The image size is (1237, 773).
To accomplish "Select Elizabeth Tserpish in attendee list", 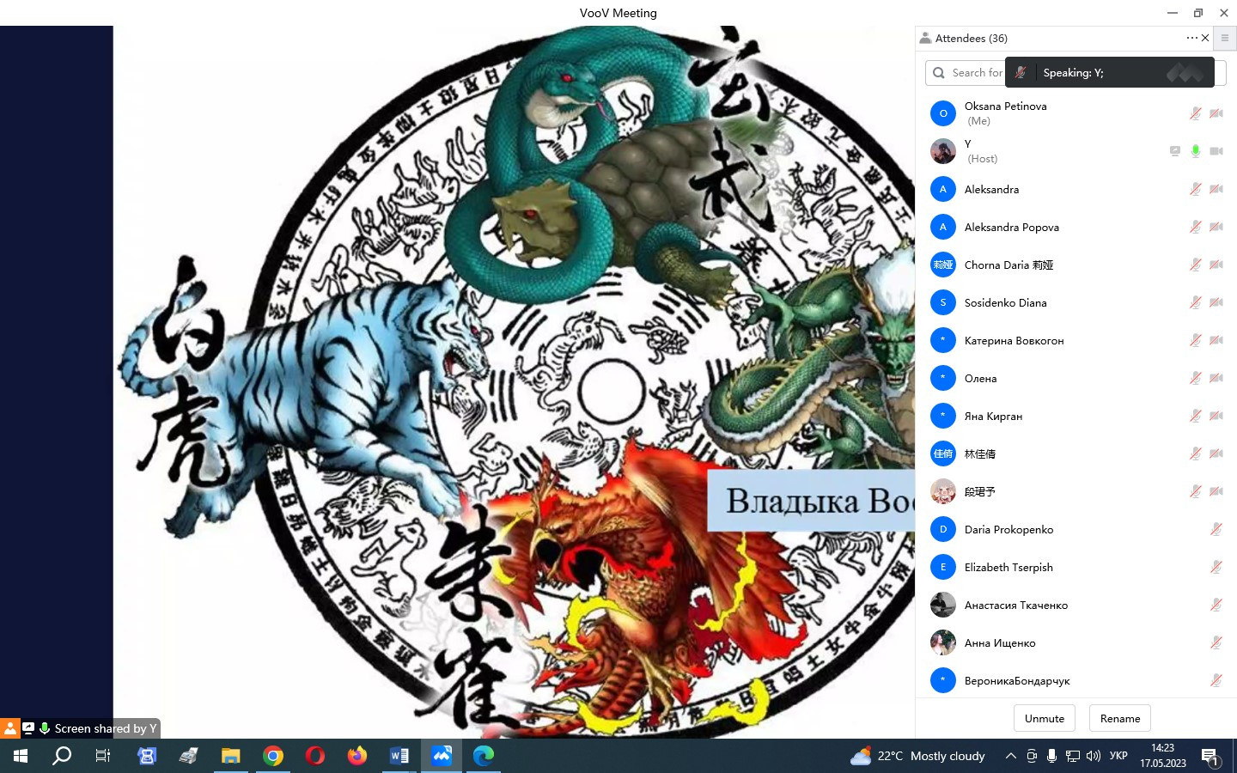I will coord(1076,567).
